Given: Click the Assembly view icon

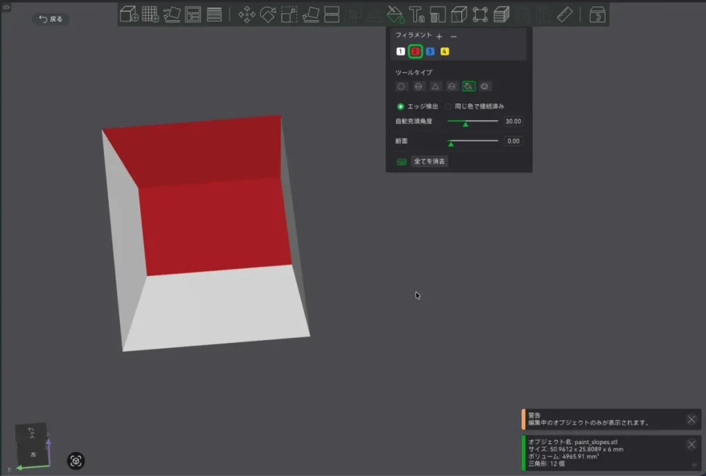Looking at the screenshot, I should click(x=597, y=14).
